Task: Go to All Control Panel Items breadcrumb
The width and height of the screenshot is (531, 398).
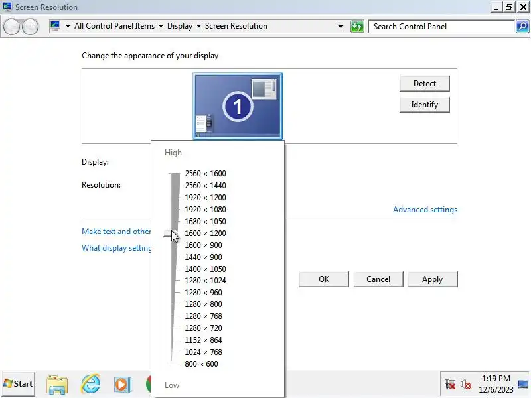Action: point(114,26)
